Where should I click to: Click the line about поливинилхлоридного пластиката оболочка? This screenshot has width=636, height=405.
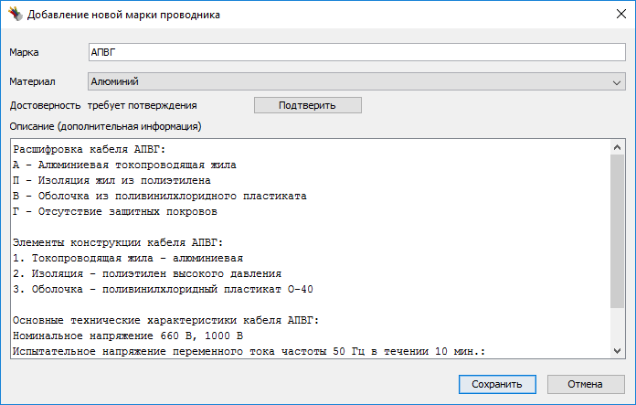tap(159, 196)
